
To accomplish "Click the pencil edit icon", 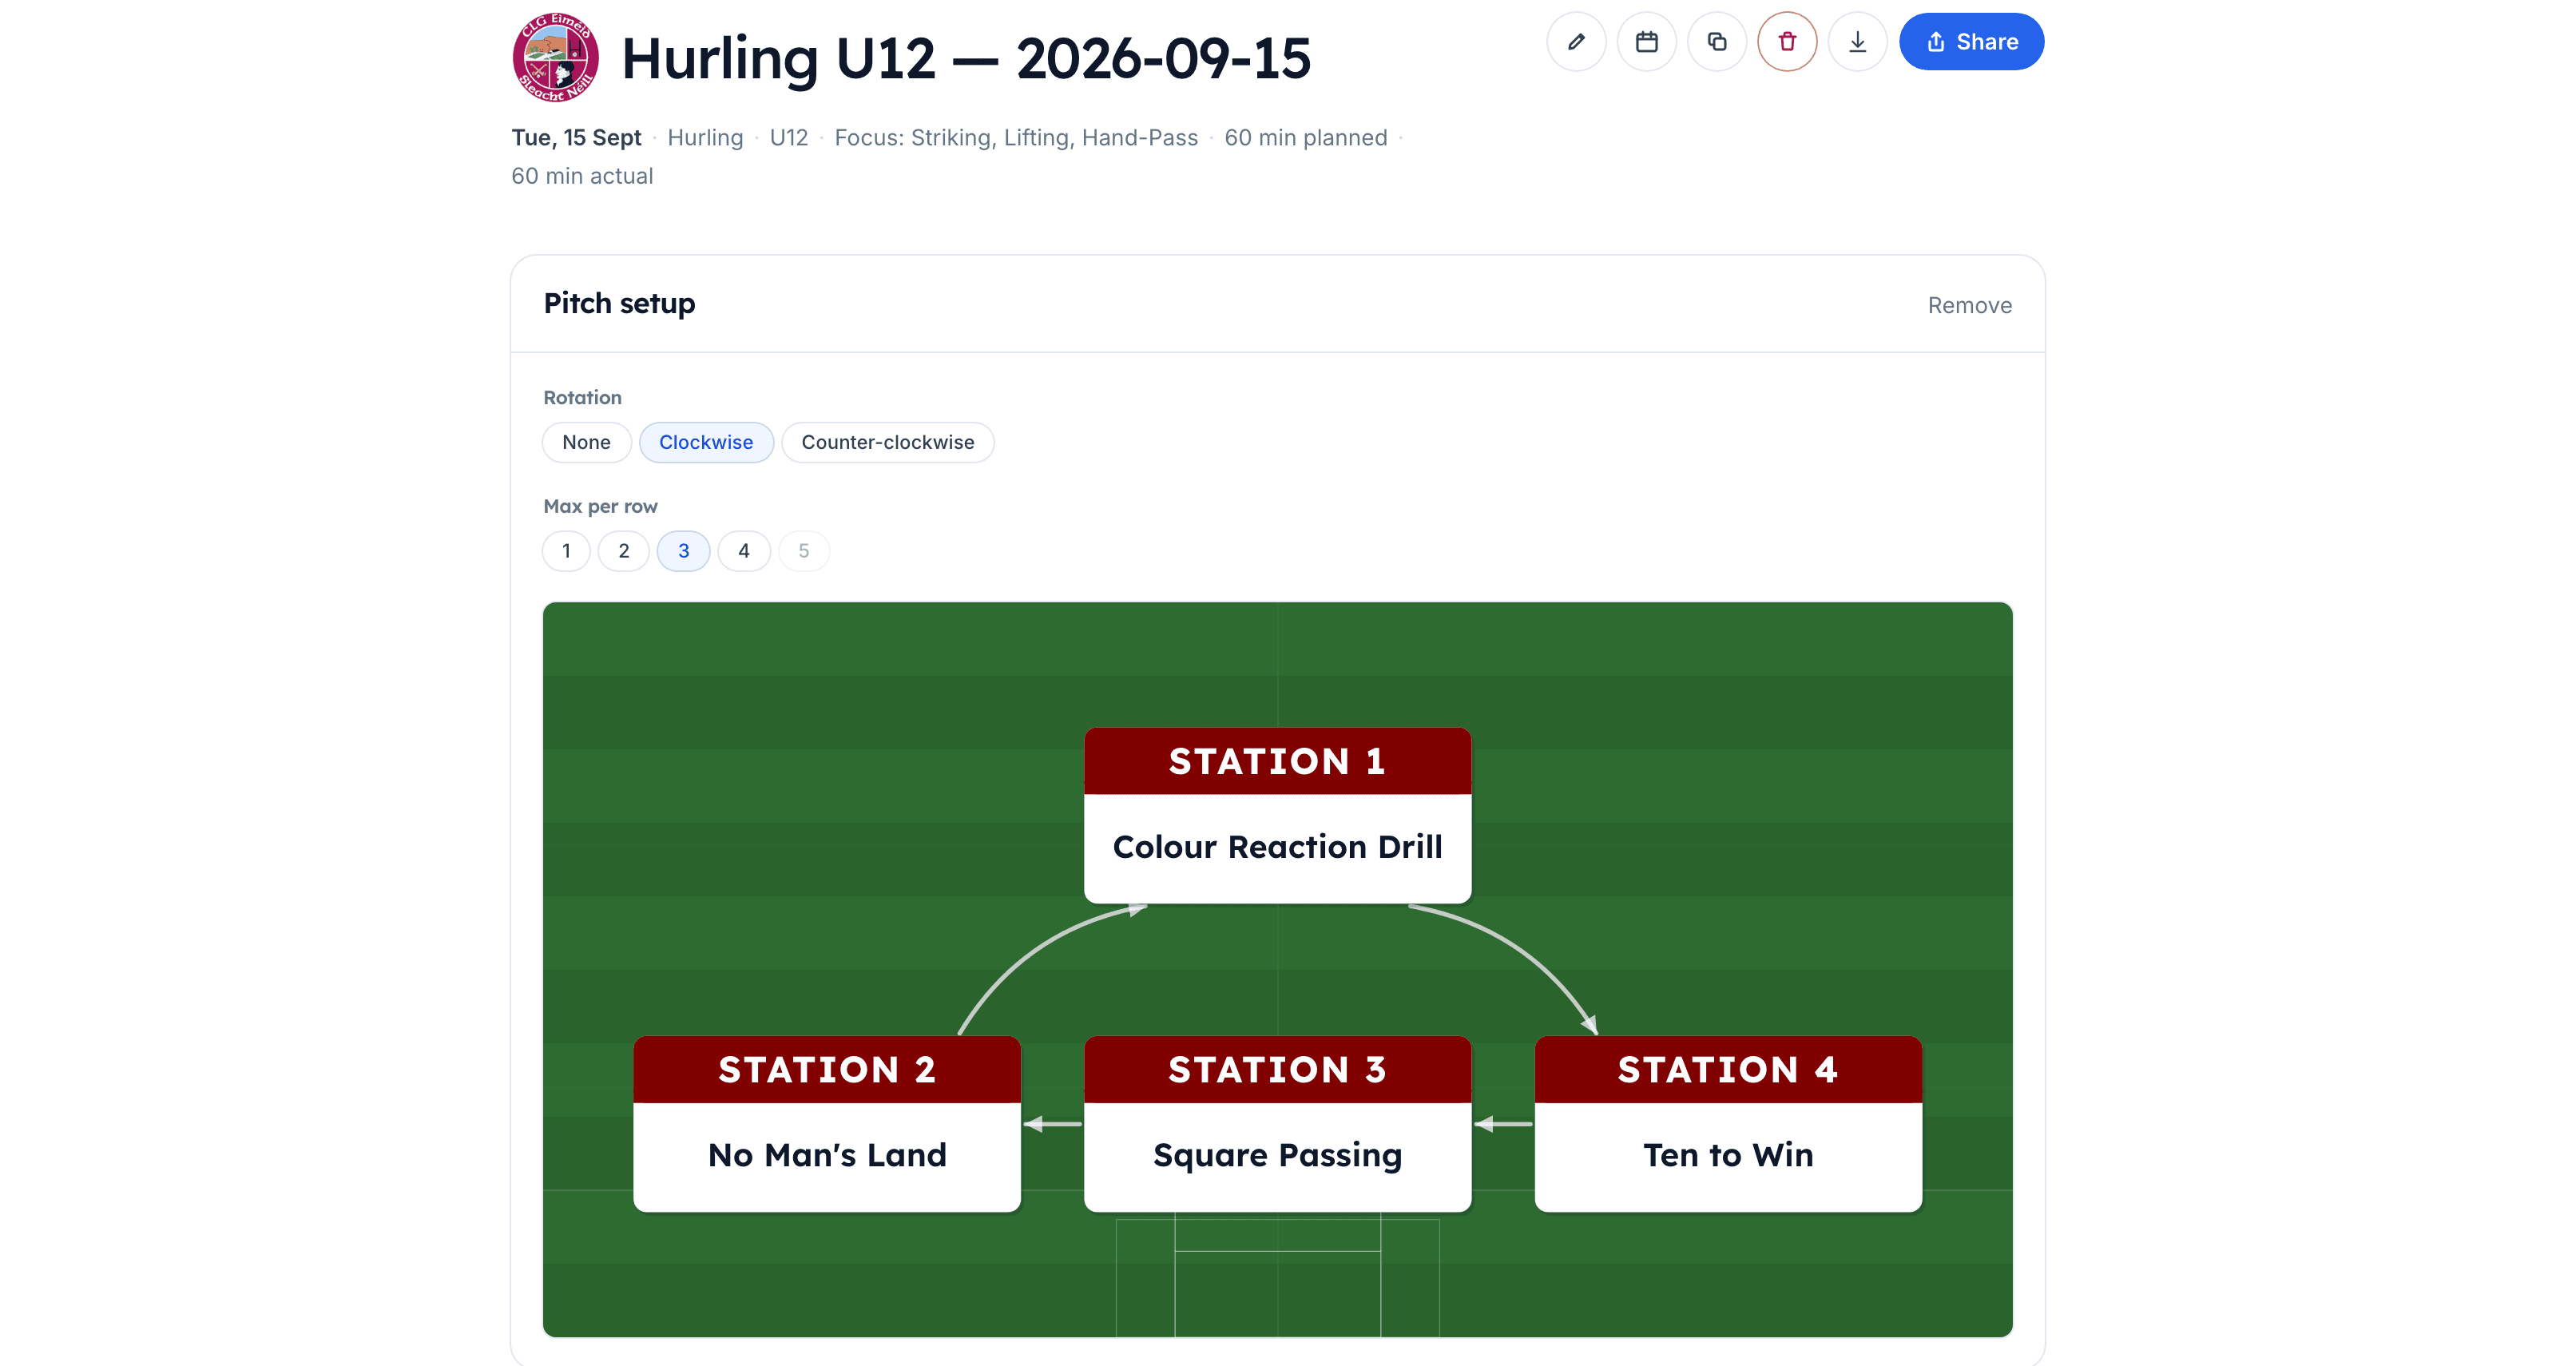I will click(1576, 42).
